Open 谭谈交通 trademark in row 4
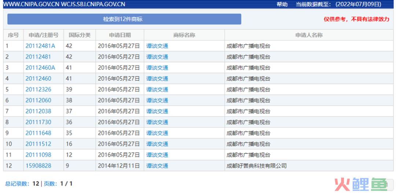The height and width of the screenshot is (193, 396). (157, 78)
